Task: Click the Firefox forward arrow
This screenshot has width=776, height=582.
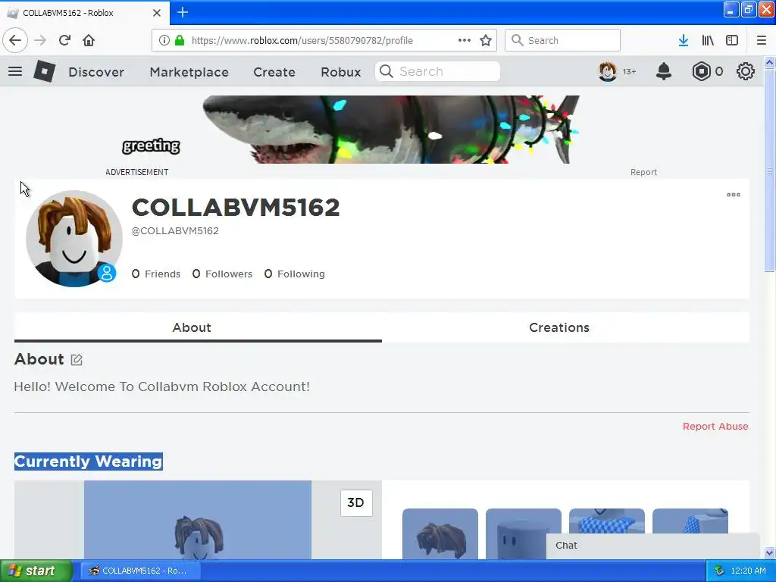Action: tap(40, 40)
